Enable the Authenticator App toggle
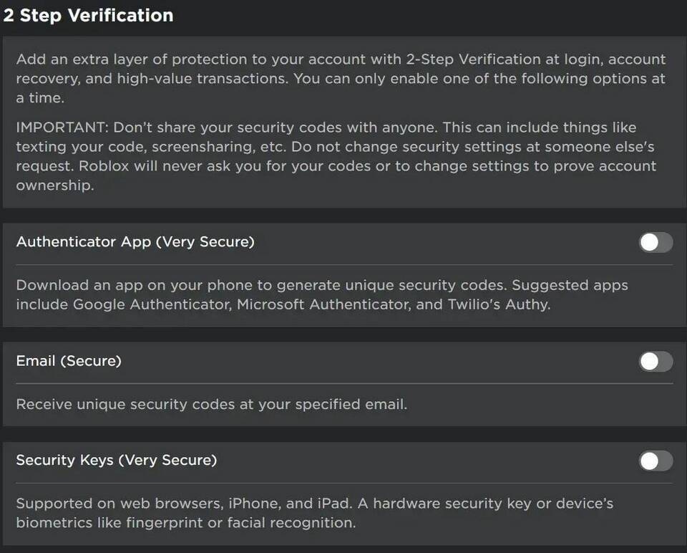 (x=656, y=243)
